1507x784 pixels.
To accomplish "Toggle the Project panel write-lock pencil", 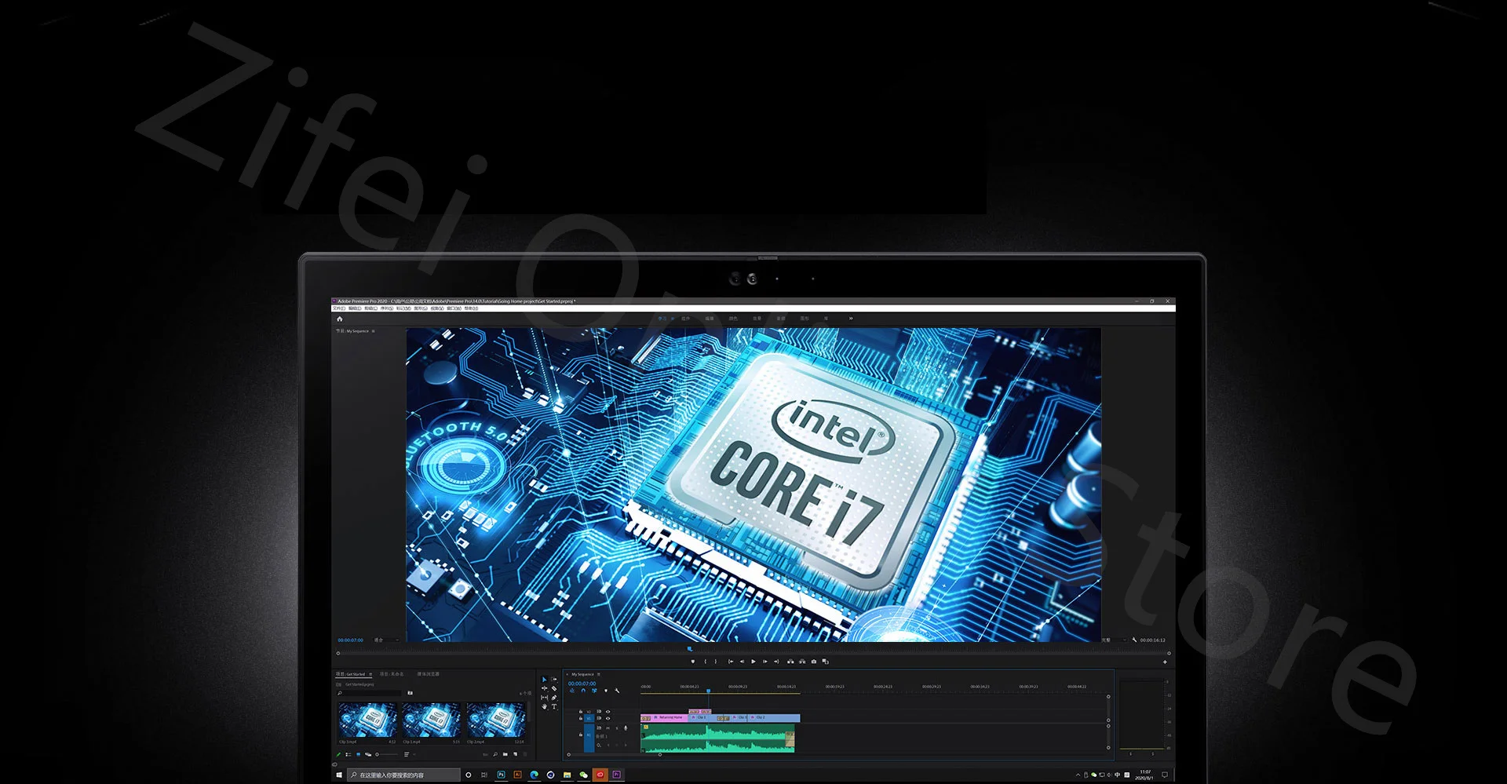I will (339, 754).
